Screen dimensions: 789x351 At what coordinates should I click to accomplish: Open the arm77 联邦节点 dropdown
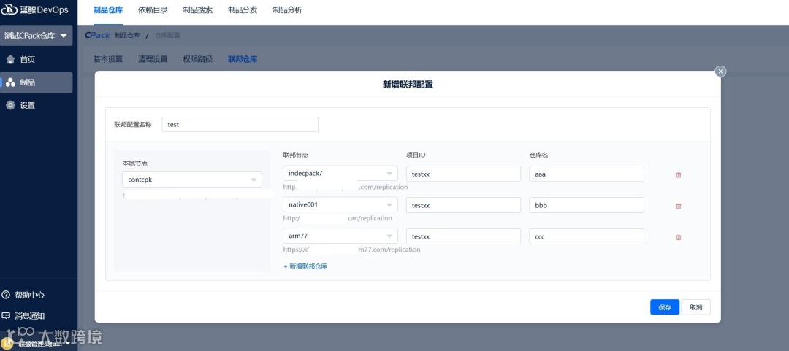point(340,236)
